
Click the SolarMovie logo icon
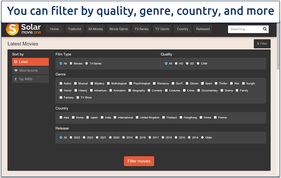point(13,29)
